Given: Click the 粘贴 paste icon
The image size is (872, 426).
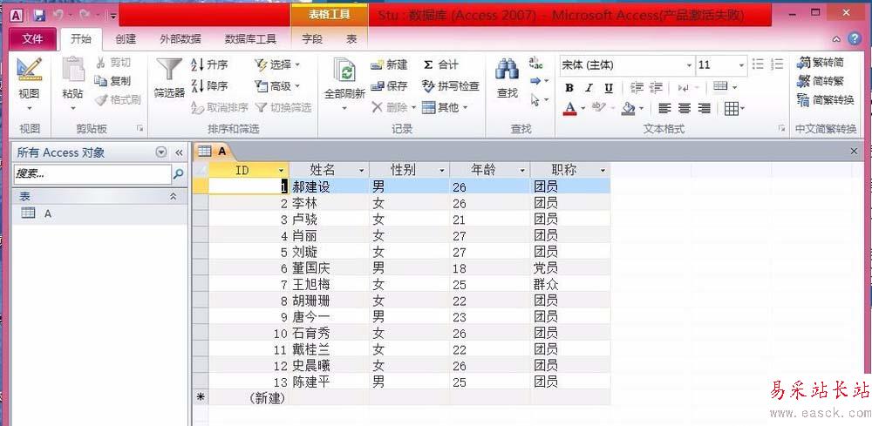Looking at the screenshot, I should pos(73,70).
